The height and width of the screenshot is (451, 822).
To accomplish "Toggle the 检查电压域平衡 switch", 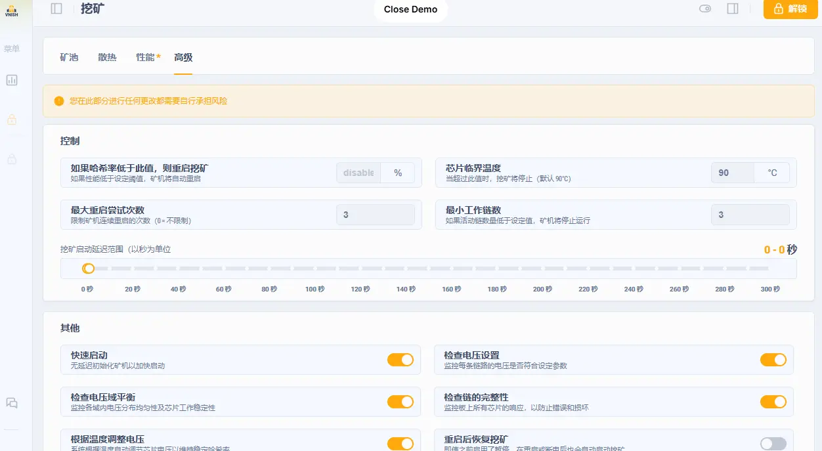I will pyautogui.click(x=400, y=402).
